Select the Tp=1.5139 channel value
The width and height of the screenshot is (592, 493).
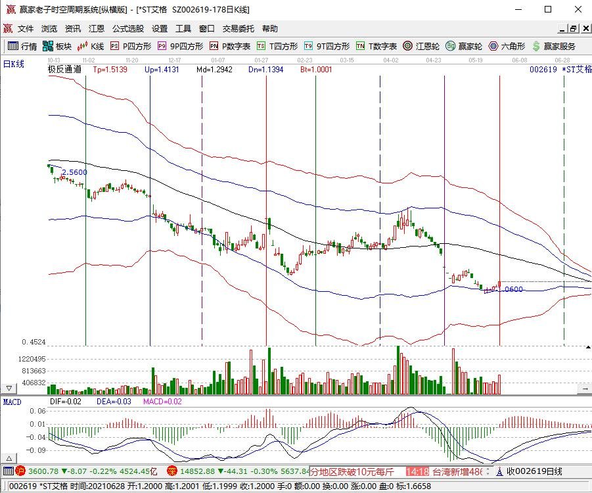(110, 70)
